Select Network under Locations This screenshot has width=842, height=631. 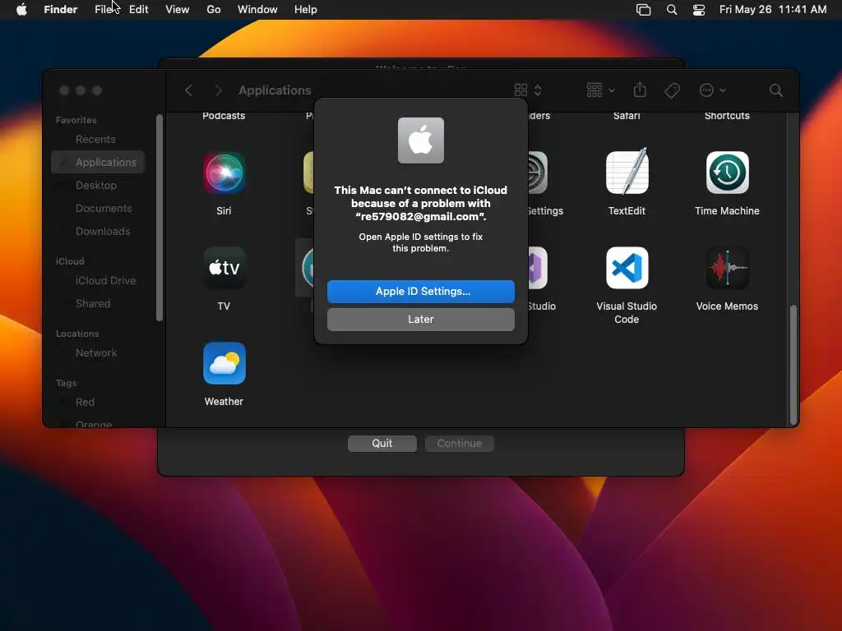point(96,353)
